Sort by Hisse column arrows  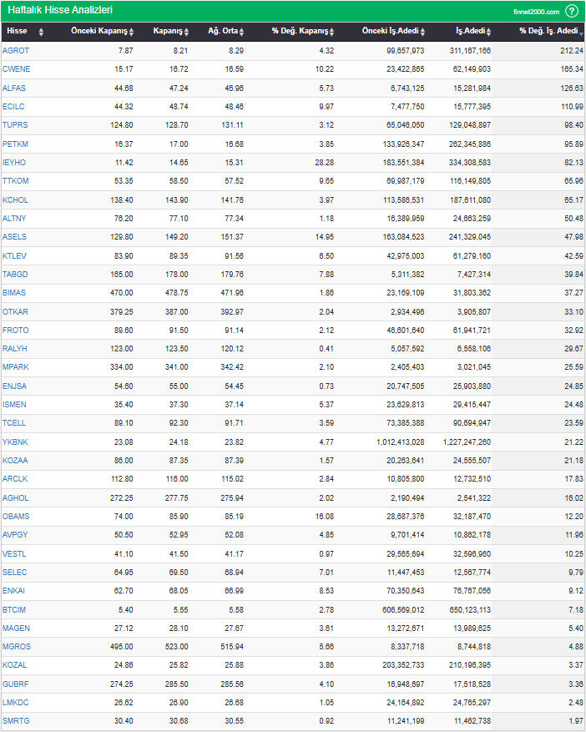(41, 32)
